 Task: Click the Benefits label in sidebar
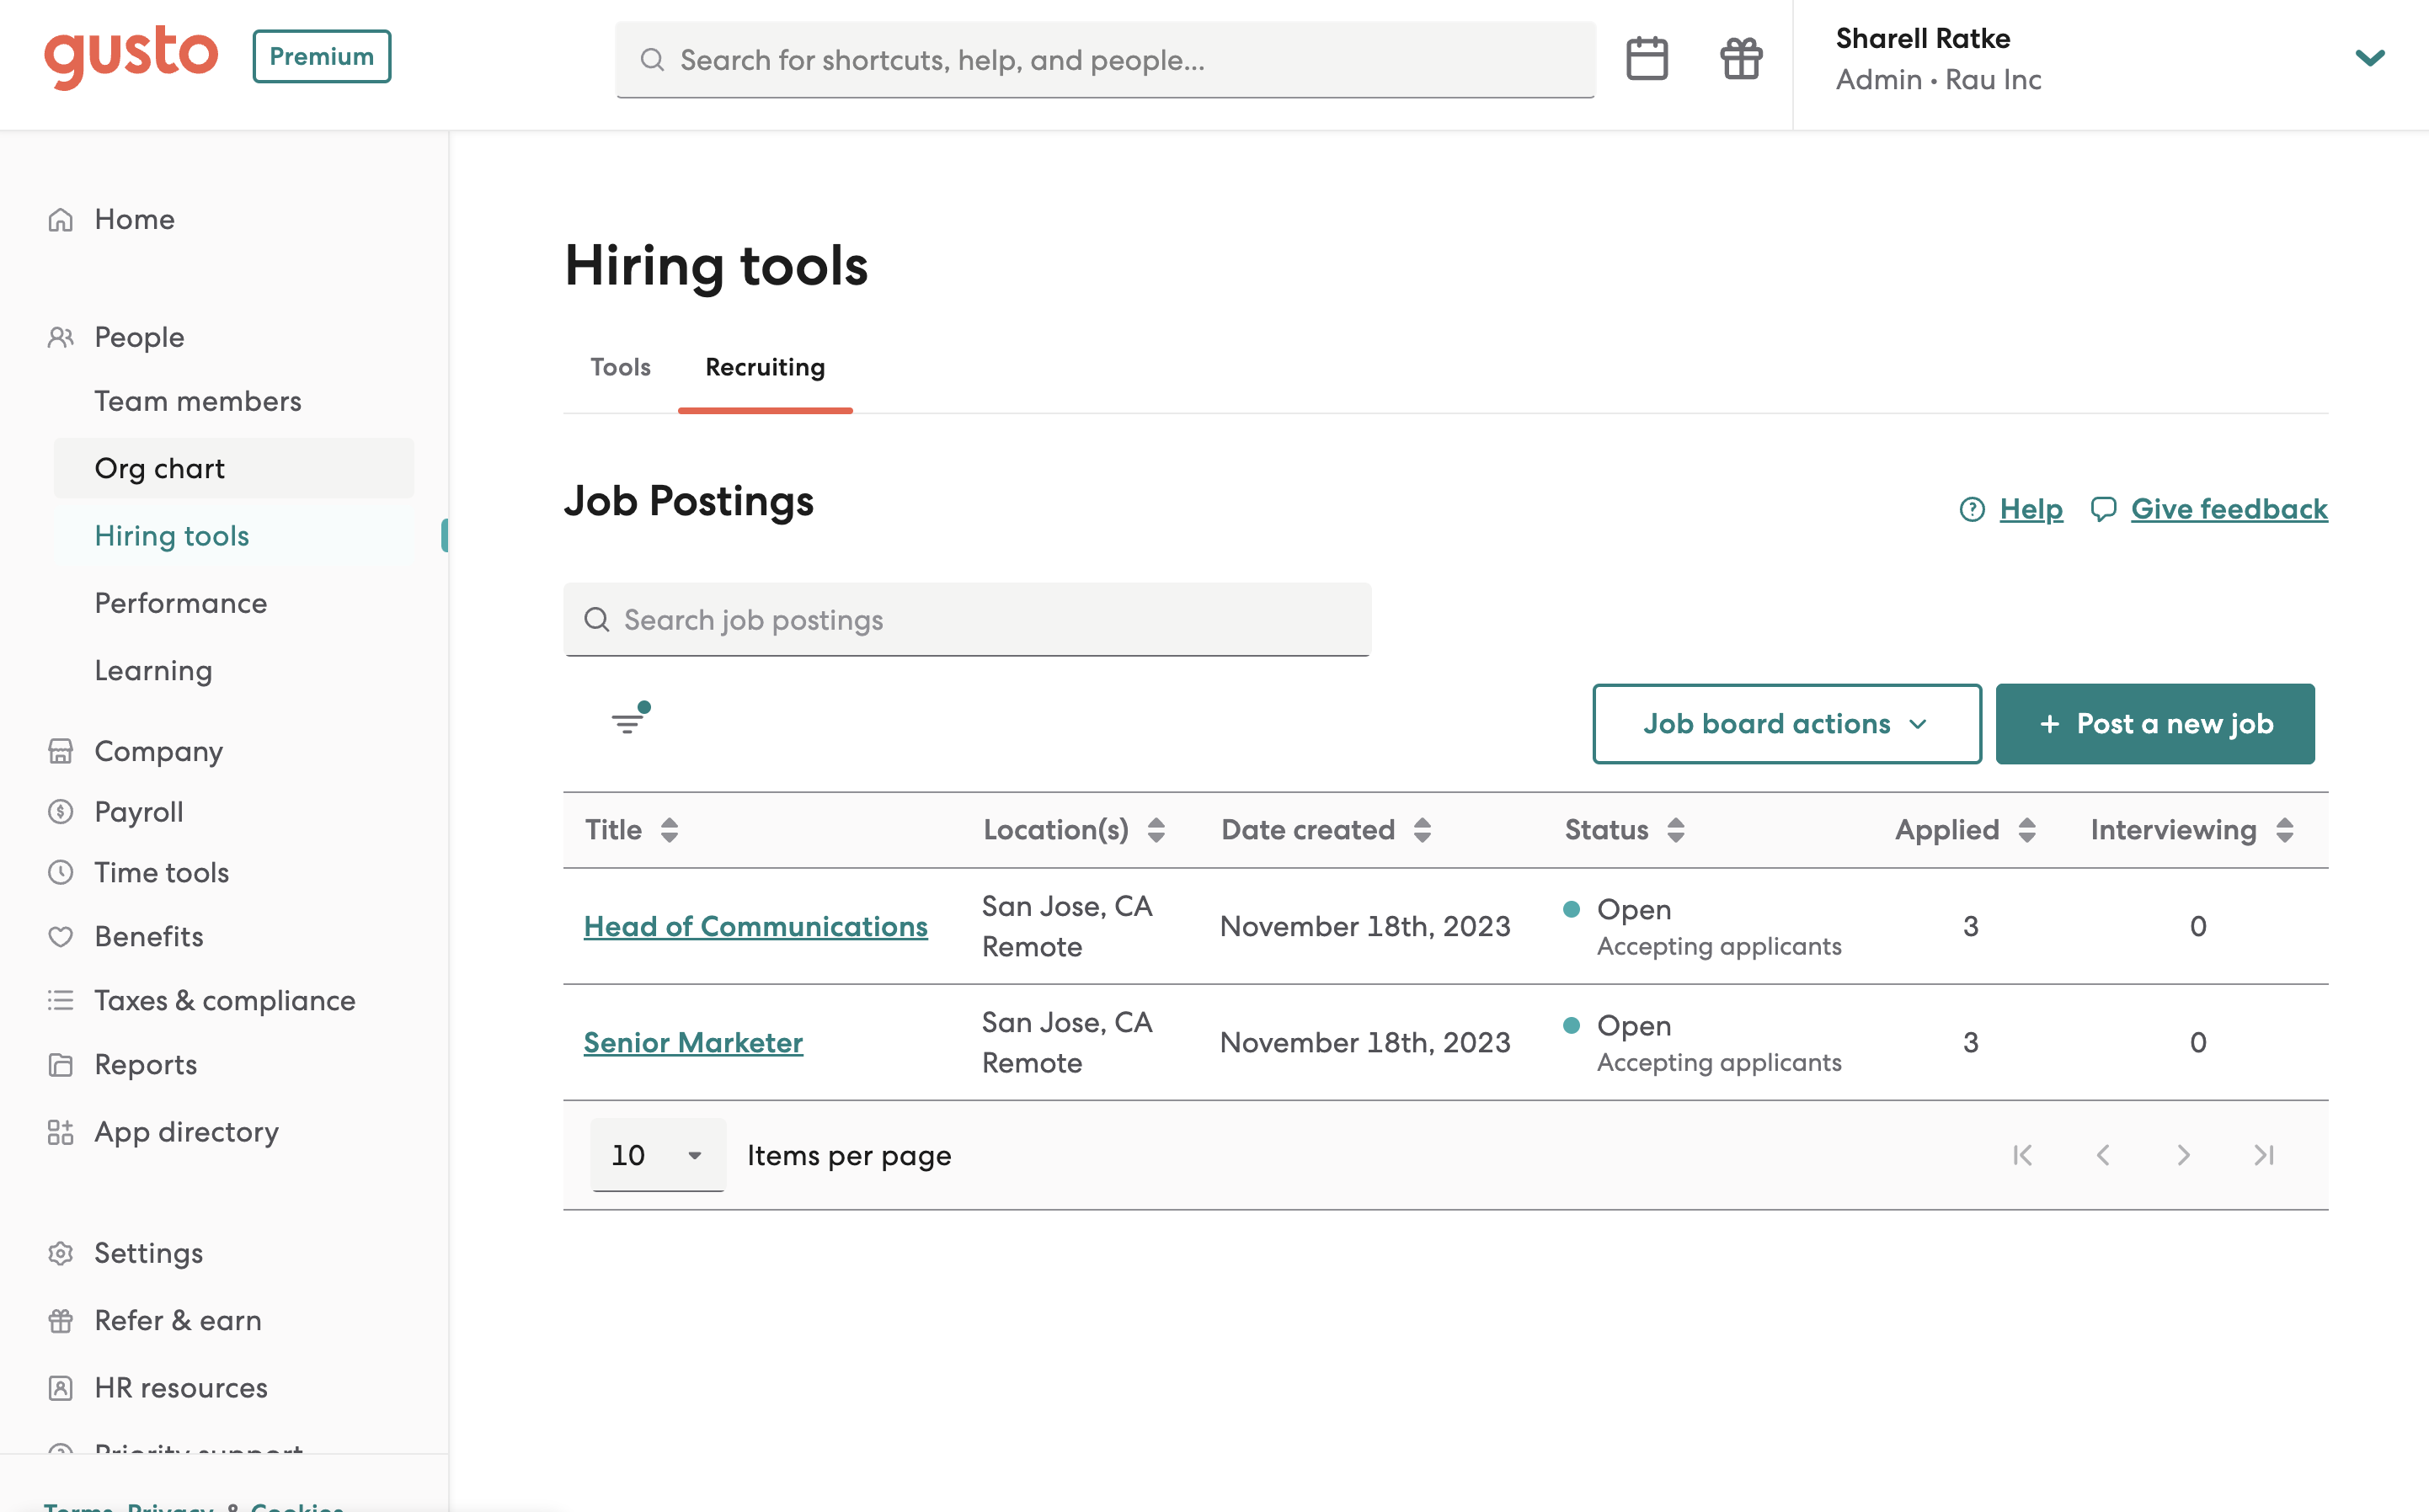pyautogui.click(x=149, y=936)
